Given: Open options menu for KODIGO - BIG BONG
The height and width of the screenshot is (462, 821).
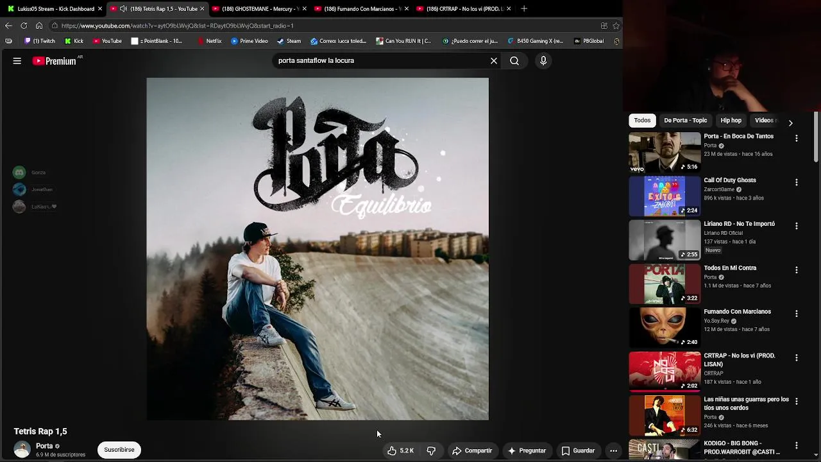Looking at the screenshot, I should point(797,445).
